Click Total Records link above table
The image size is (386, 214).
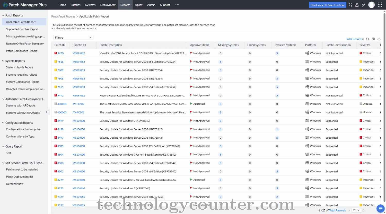point(354,39)
